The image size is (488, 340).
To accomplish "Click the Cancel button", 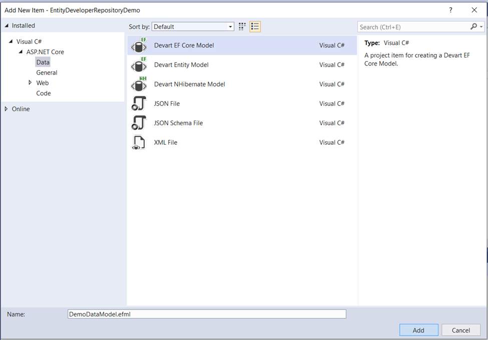I will coord(461,330).
